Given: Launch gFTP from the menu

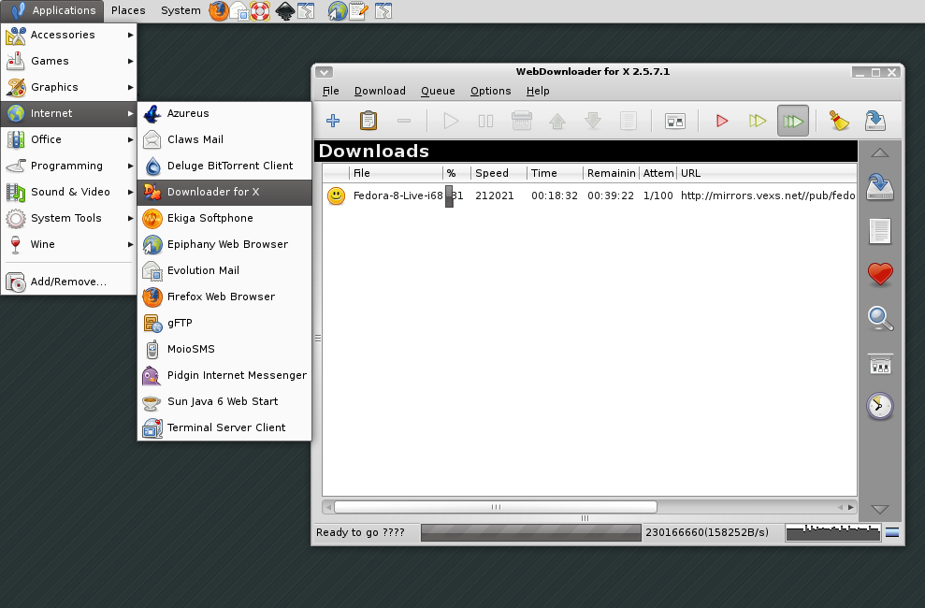Looking at the screenshot, I should pos(224,323).
